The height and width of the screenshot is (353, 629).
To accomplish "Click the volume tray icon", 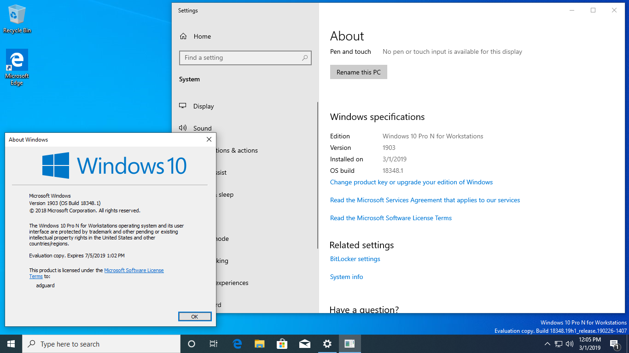I will click(570, 344).
